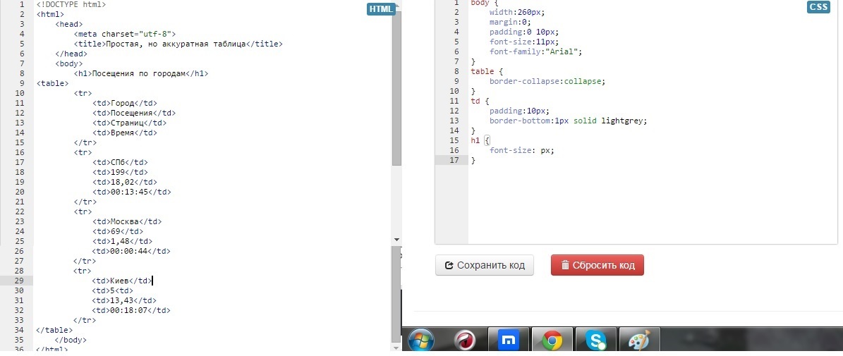Click the closing body tag on line 35
This screenshot has height=356, width=843.
point(71,340)
